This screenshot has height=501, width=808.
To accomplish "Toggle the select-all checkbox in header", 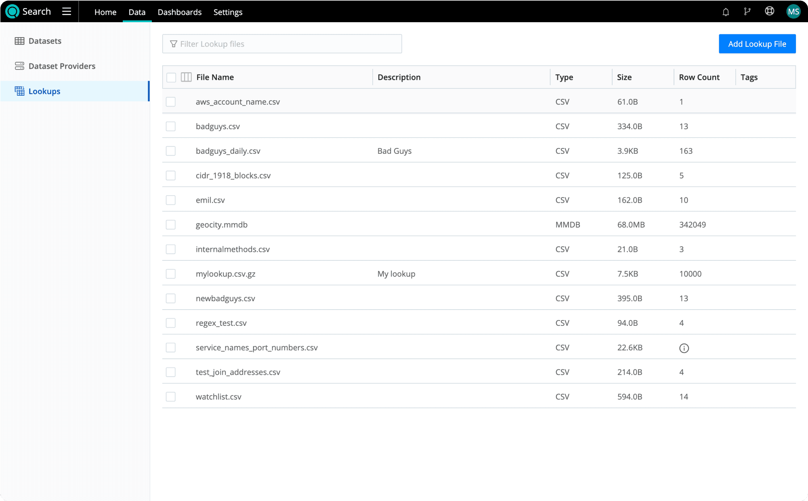I will (x=171, y=78).
